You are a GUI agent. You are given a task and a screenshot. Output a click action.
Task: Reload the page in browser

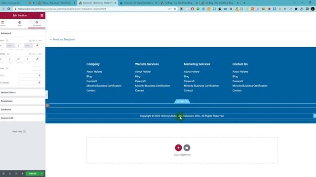tap(9, 9)
